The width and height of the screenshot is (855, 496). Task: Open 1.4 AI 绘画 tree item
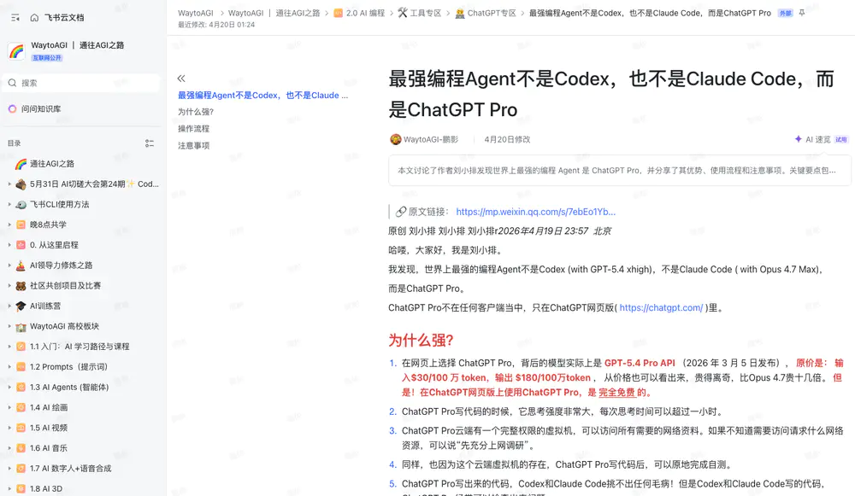tap(49, 408)
